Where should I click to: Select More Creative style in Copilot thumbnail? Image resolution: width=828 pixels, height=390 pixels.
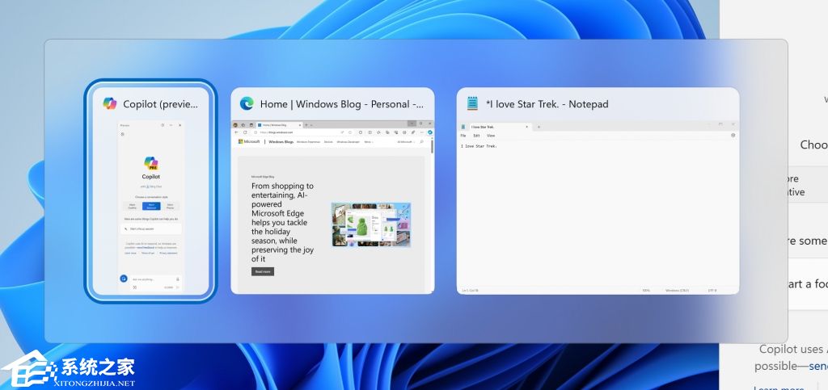pos(131,206)
